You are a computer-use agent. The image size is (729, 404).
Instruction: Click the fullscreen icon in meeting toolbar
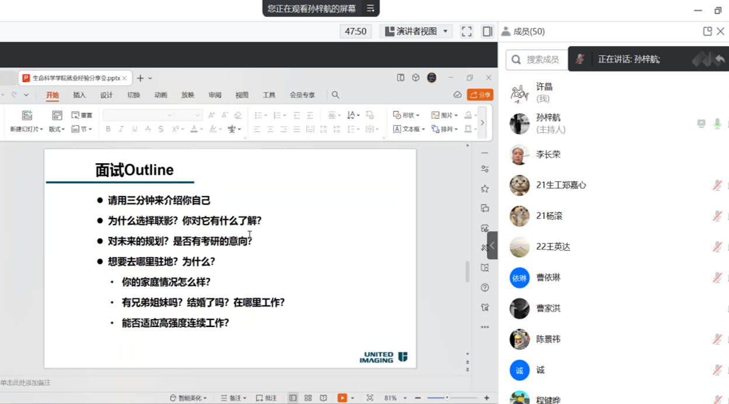[x=467, y=31]
